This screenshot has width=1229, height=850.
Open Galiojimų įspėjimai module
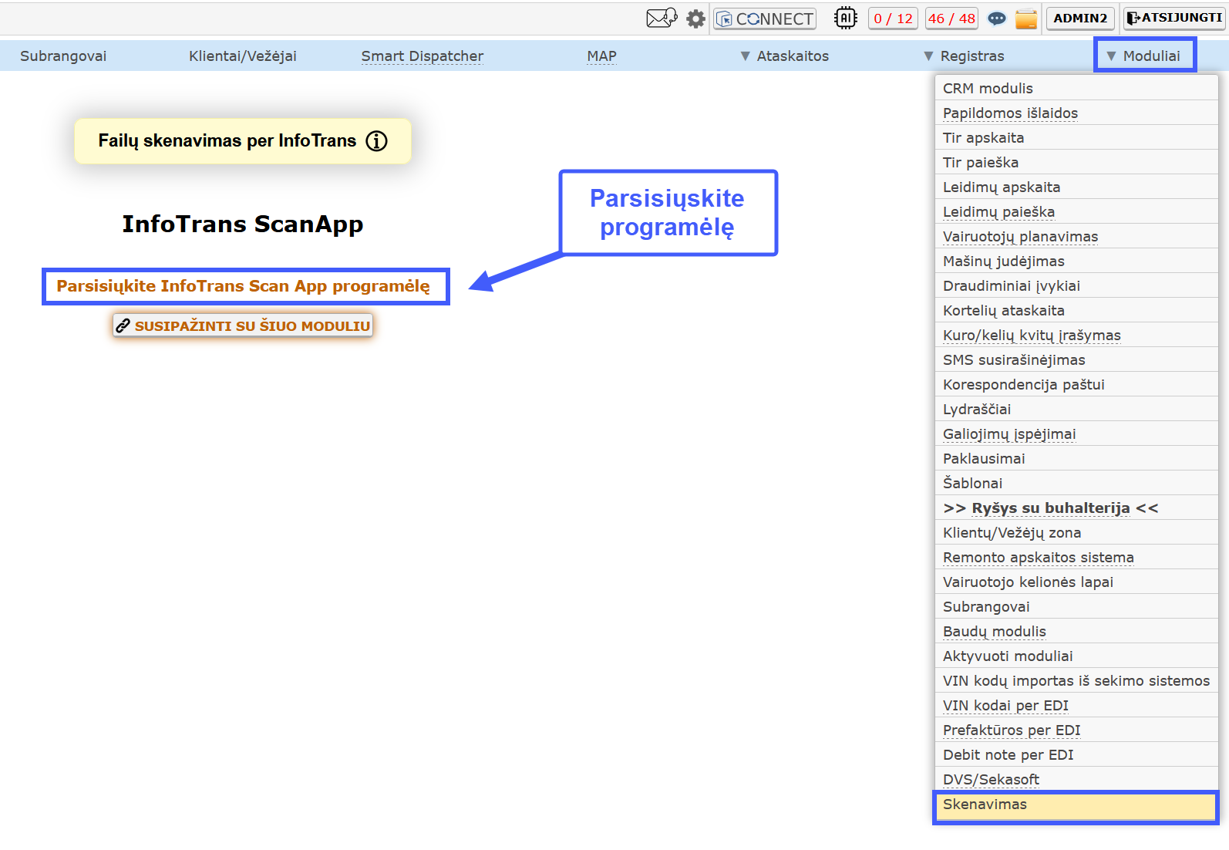point(1076,433)
